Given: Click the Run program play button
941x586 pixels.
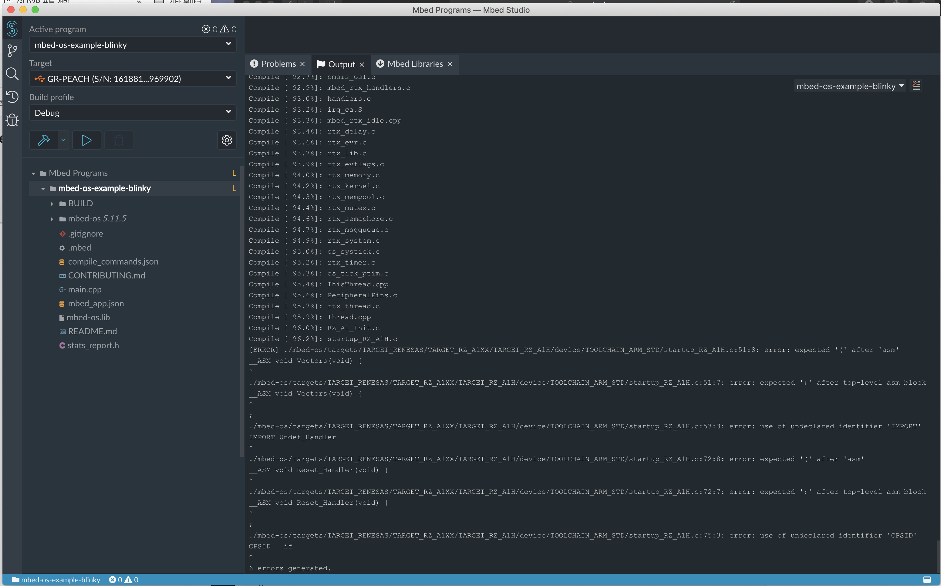Looking at the screenshot, I should pos(86,140).
